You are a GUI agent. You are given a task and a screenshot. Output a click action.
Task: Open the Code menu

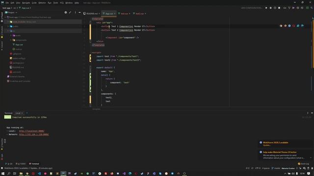point(34,3)
